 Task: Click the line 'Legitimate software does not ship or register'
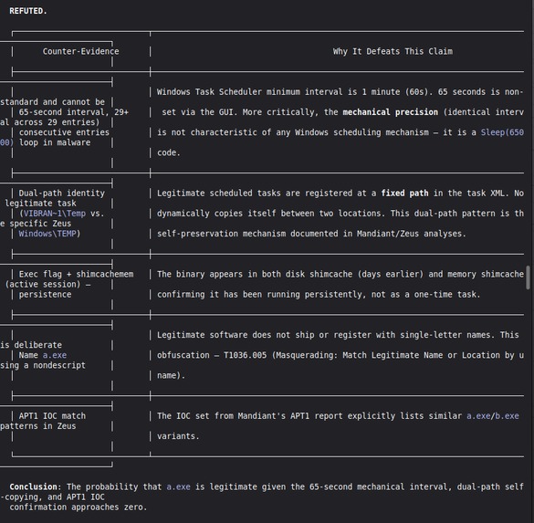pos(338,335)
